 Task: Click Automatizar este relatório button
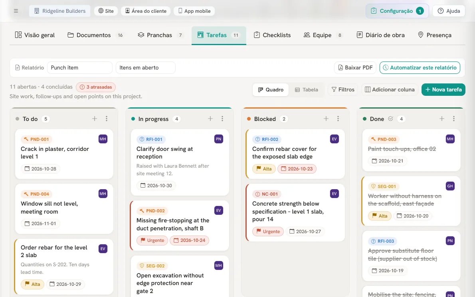[x=420, y=67]
